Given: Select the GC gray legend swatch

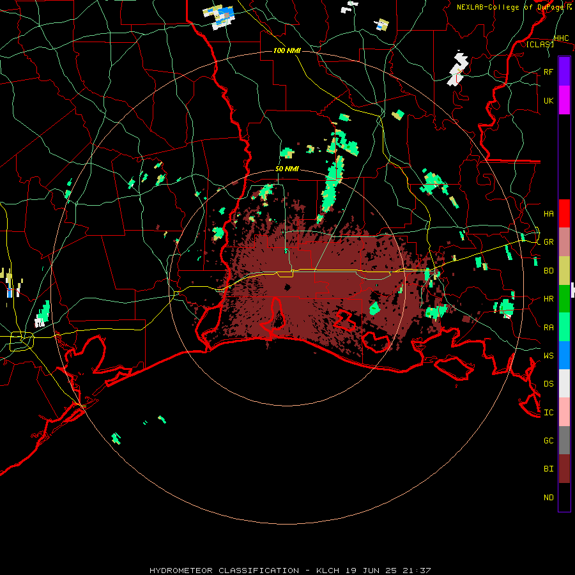Looking at the screenshot, I should pos(564,440).
